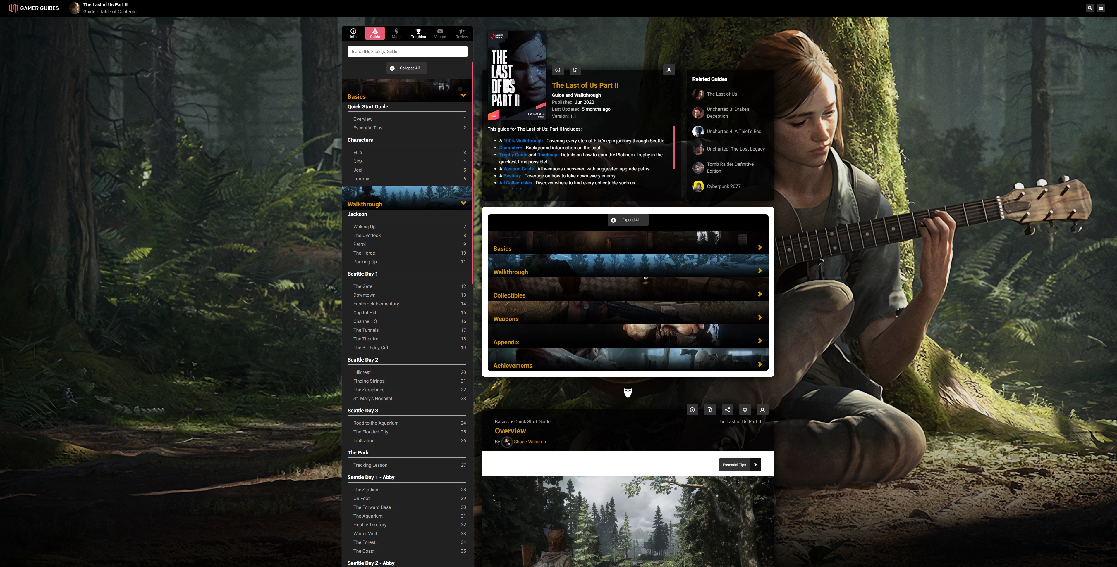Viewport: 1117px width, 567px height.
Task: Click the Tomb Raider Definitive Edition avatar
Action: pyautogui.click(x=698, y=168)
